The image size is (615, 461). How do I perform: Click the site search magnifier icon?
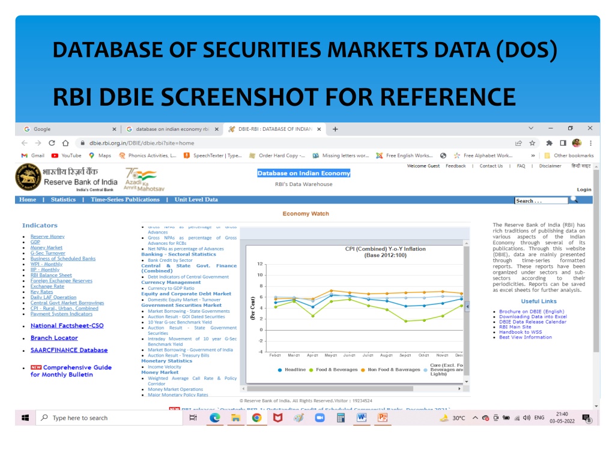[x=574, y=199]
